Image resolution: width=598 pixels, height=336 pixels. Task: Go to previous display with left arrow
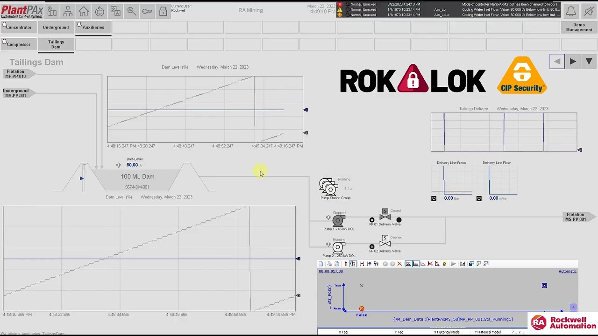point(557,62)
